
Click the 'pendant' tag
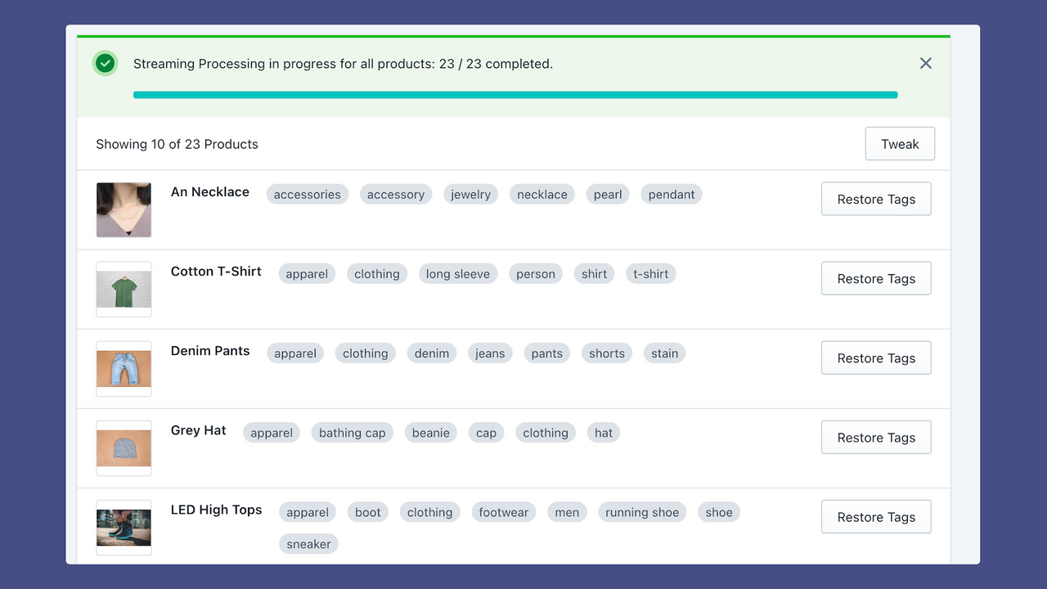point(672,194)
